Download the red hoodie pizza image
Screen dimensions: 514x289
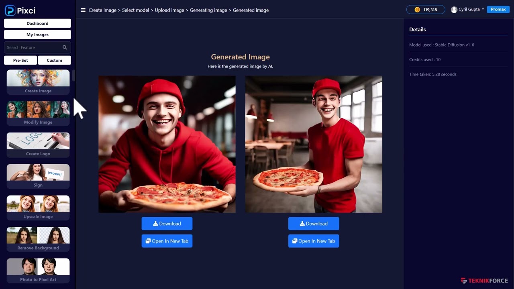pos(167,224)
